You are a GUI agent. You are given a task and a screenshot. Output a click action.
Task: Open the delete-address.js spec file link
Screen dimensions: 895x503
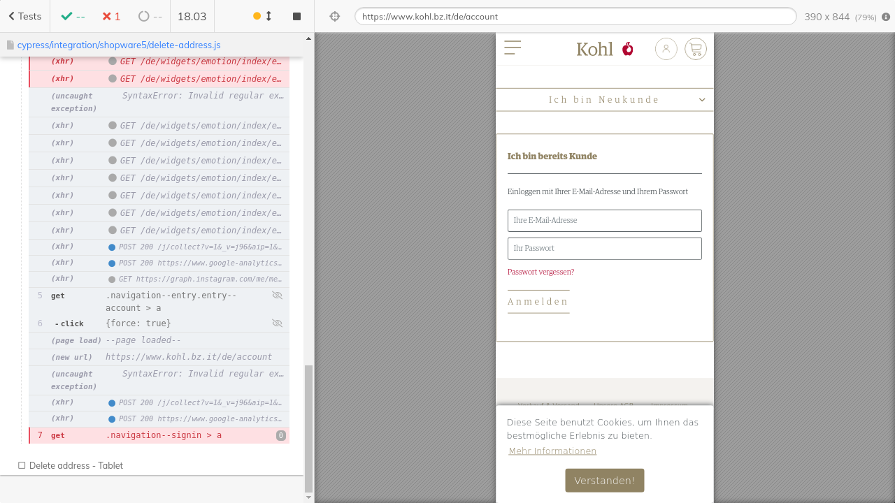click(118, 45)
